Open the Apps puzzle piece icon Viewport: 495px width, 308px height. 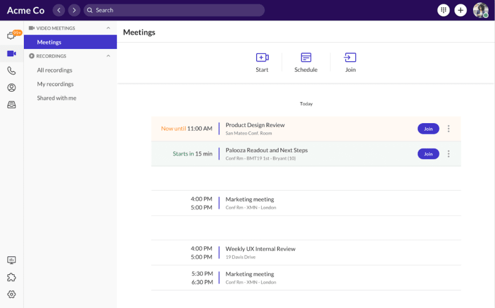11,277
